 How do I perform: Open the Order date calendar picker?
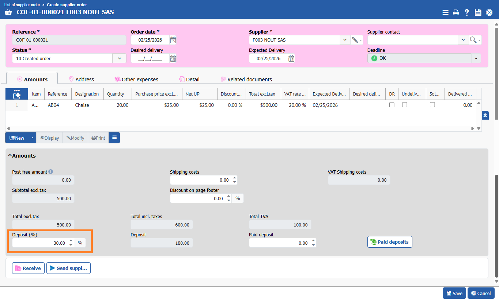[x=173, y=40]
